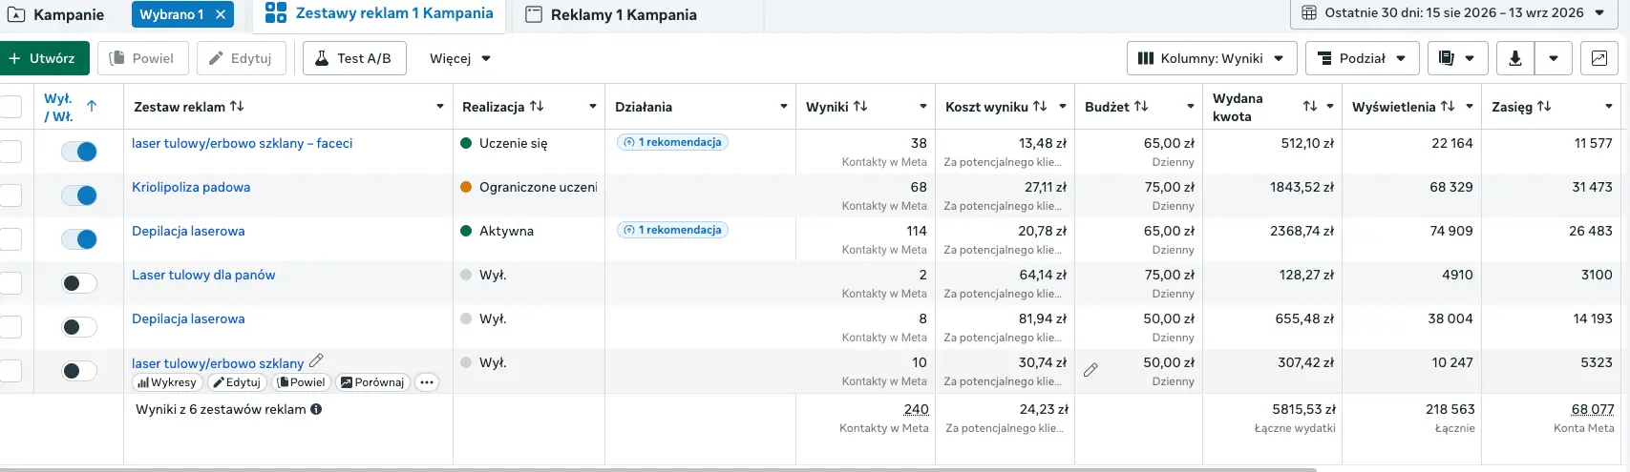Viewport: 1630px width, 472px height.
Task: Toggle off the laser tulowy/erbowo szklany – faceci ad set
Action: click(79, 152)
